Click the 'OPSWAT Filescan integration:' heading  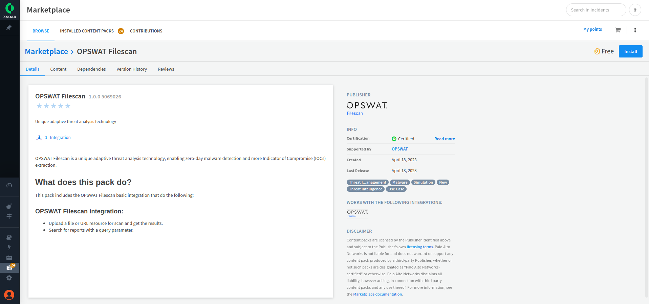tap(79, 211)
